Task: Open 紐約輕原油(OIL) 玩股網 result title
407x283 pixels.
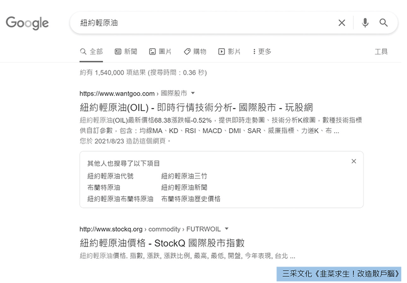Action: pos(196,108)
